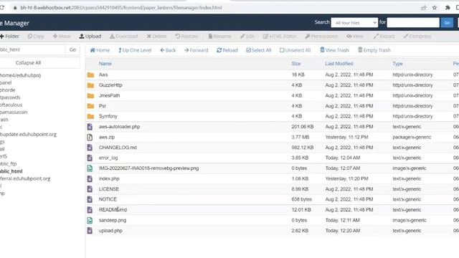Click the CHANGELOG.md file icon
Image resolution: width=459 pixels, height=258 pixels.
point(90,148)
